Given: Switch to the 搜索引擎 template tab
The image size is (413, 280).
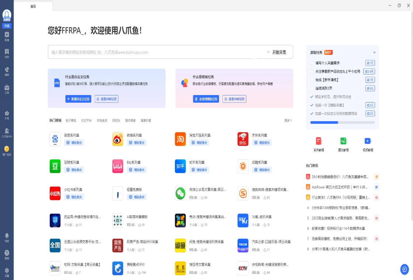Looking at the screenshot, I should pos(146,120).
